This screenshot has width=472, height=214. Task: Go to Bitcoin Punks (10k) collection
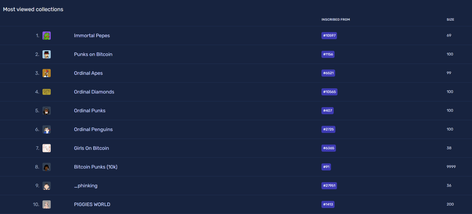[96, 167]
